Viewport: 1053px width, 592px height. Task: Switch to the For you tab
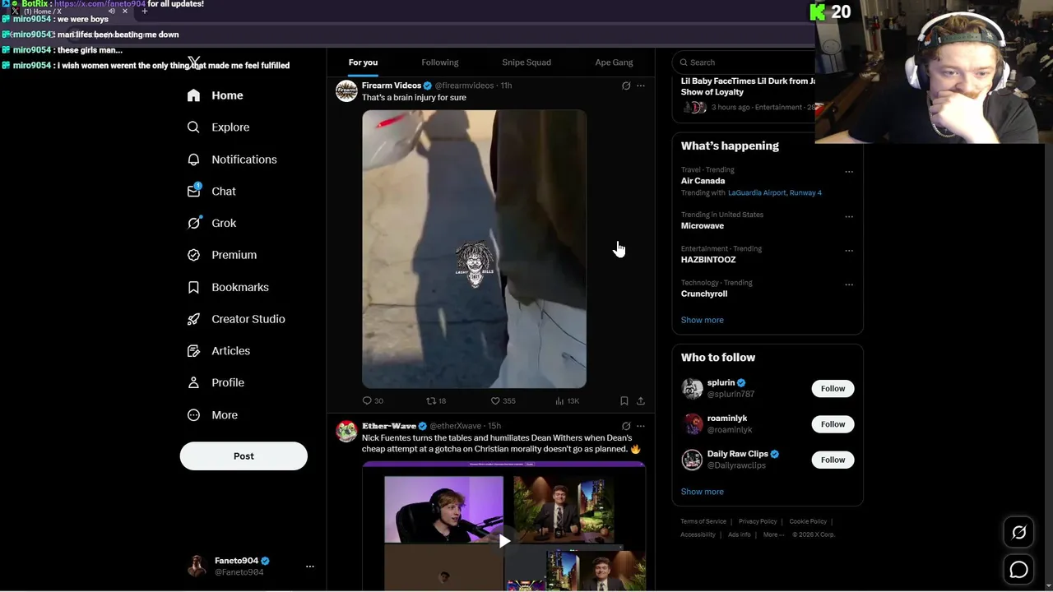click(x=363, y=62)
